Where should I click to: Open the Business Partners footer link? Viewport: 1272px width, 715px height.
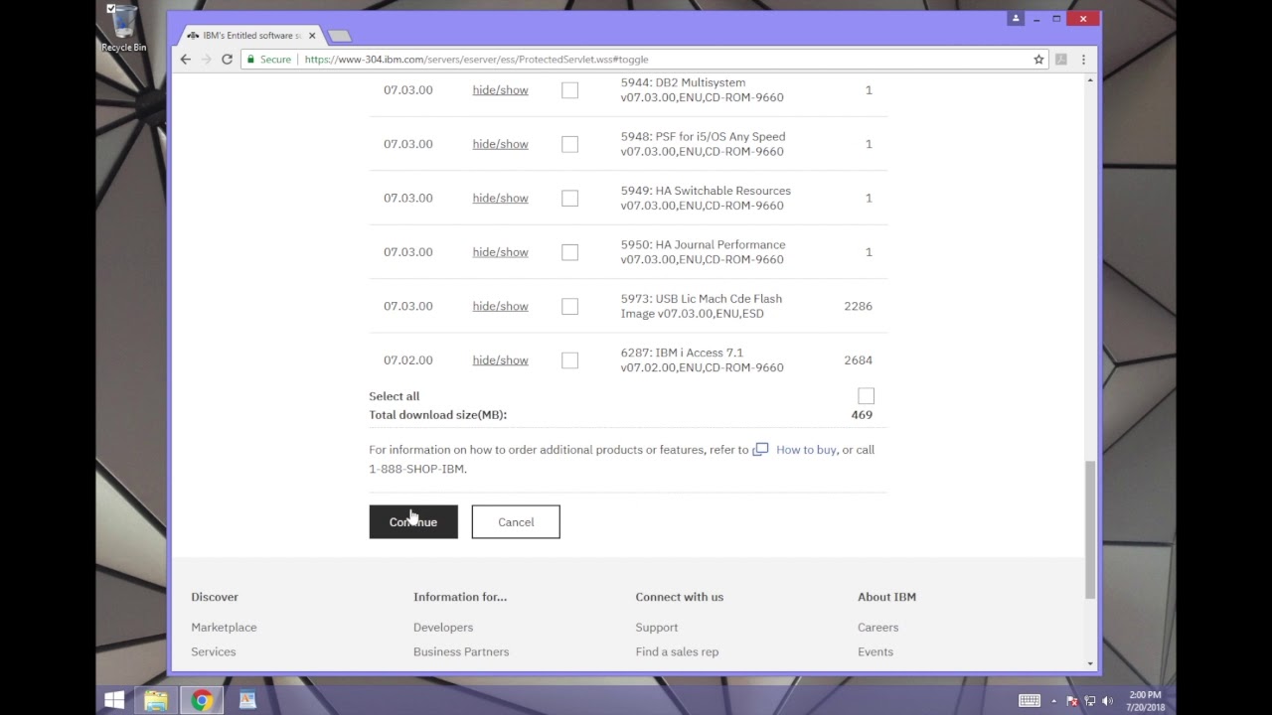pos(461,652)
